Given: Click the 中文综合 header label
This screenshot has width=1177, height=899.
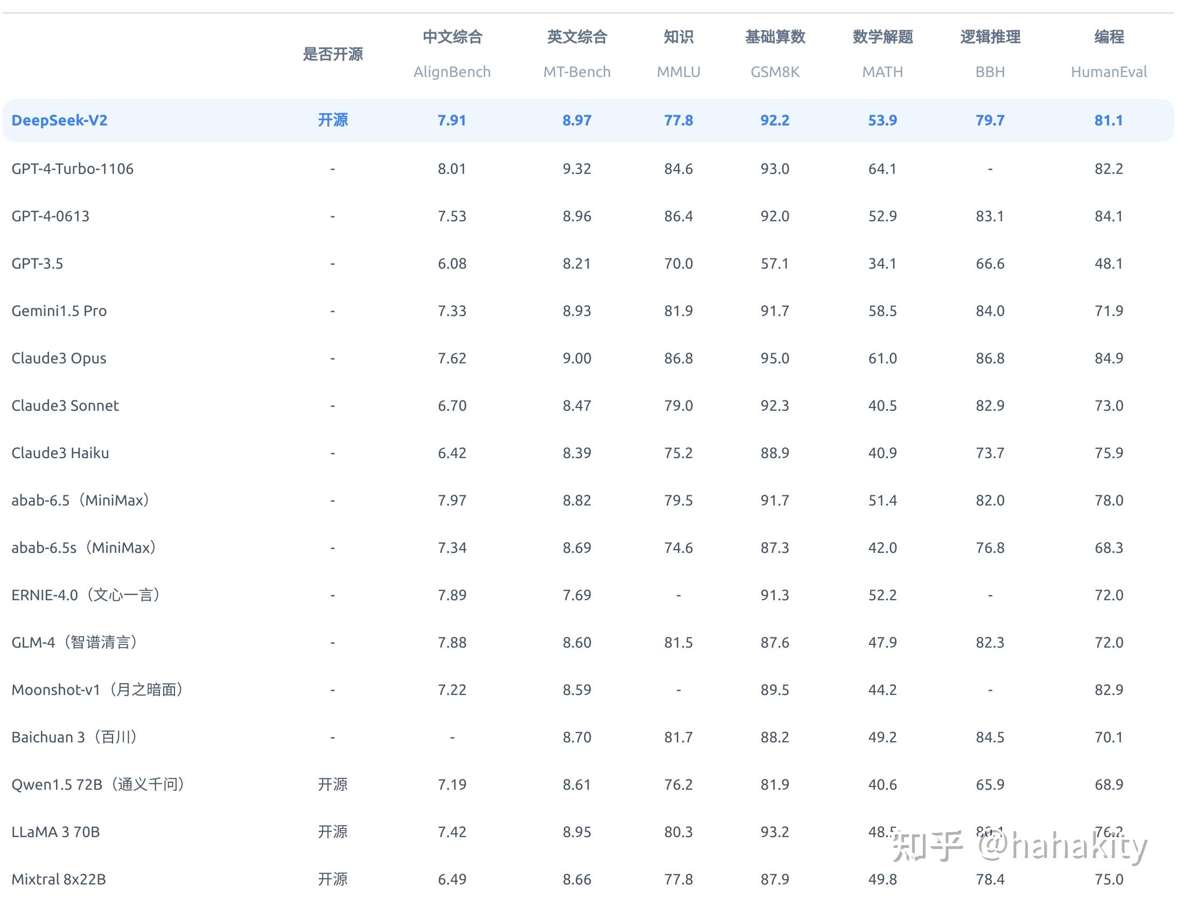Looking at the screenshot, I should [x=452, y=37].
